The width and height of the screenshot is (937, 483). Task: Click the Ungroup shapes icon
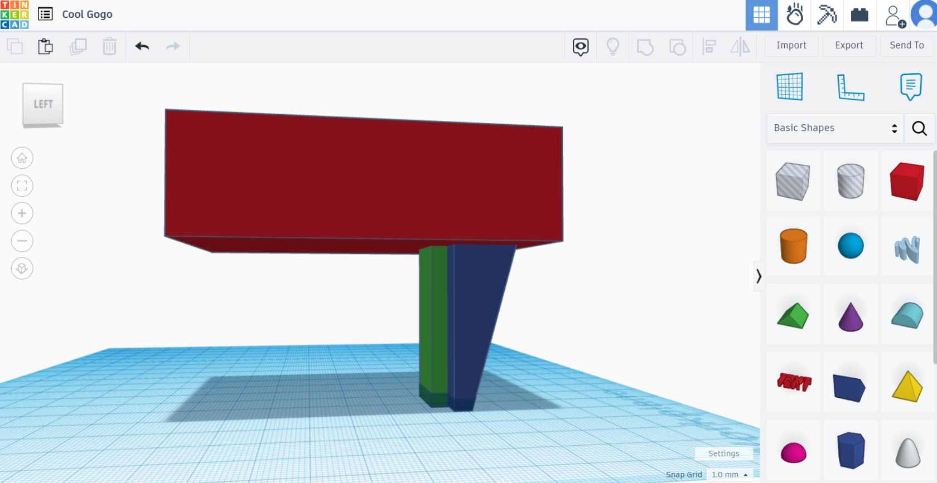(x=677, y=47)
